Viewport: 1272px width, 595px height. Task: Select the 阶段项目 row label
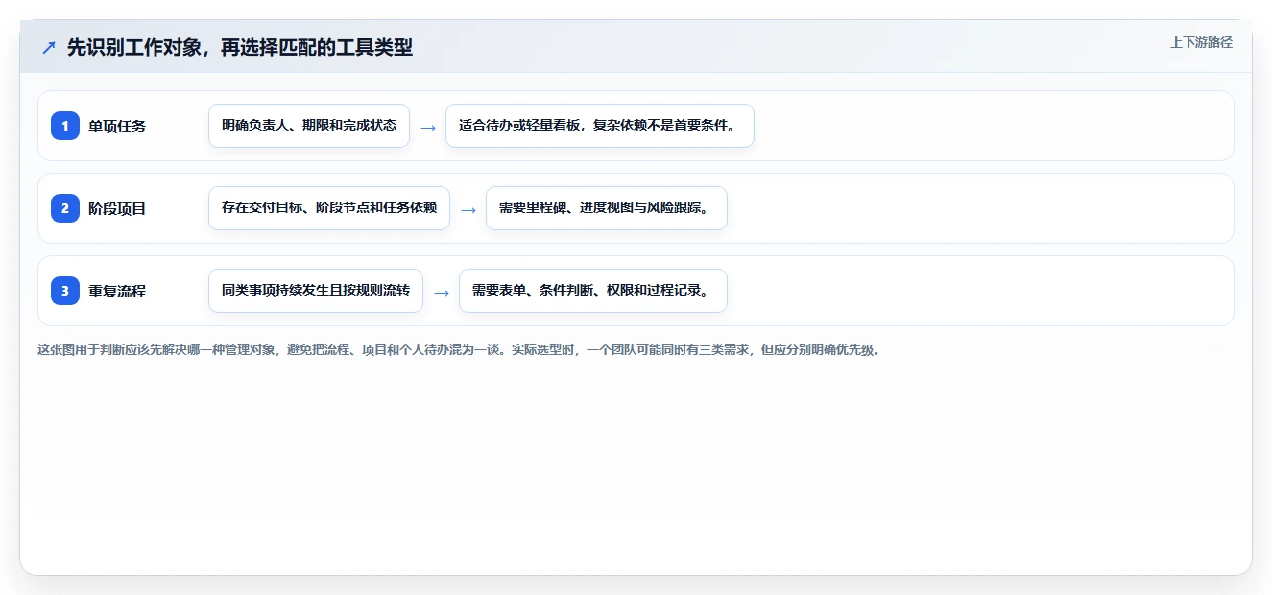117,208
